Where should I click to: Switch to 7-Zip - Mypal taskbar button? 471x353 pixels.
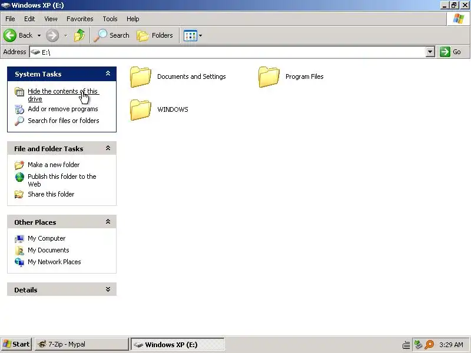[81, 344]
